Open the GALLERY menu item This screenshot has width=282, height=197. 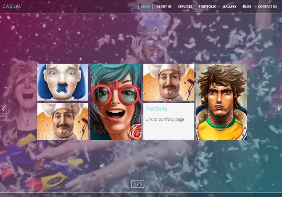[230, 6]
